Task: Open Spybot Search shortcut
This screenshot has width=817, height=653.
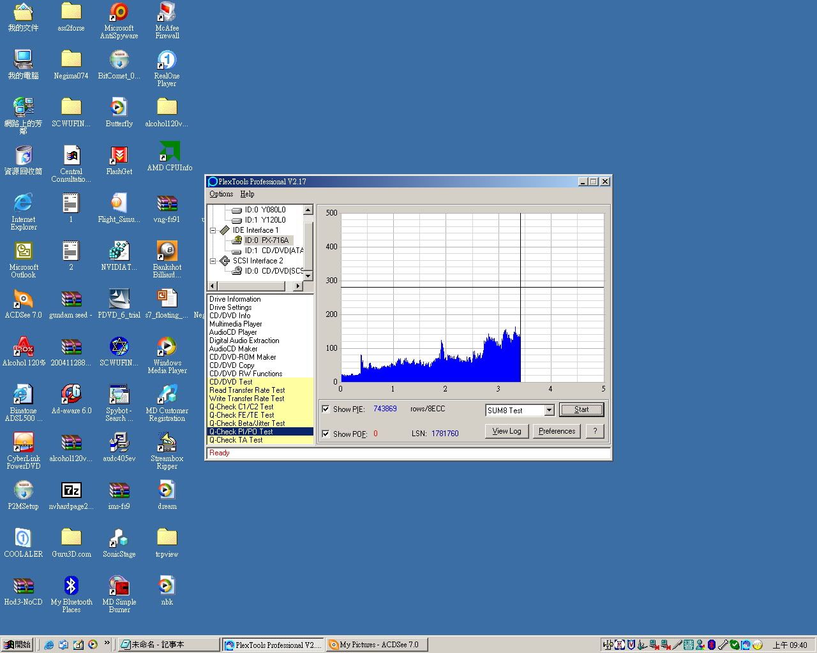Action: pyautogui.click(x=119, y=404)
